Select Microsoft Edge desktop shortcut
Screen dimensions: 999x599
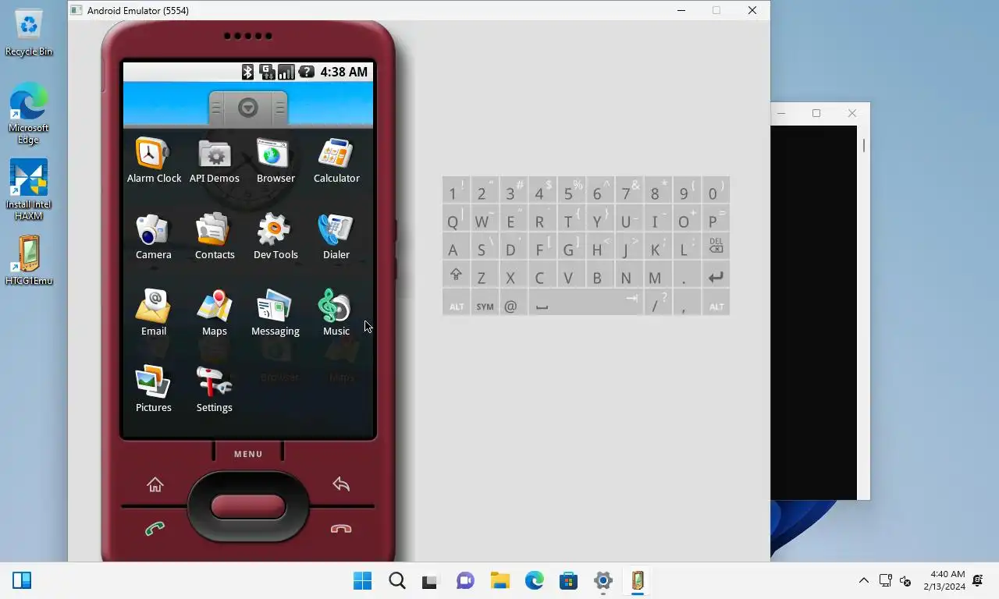tap(29, 114)
